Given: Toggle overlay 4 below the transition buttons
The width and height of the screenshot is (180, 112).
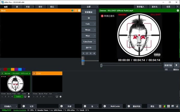Looking at the screenshot, I should [x=94, y=53].
